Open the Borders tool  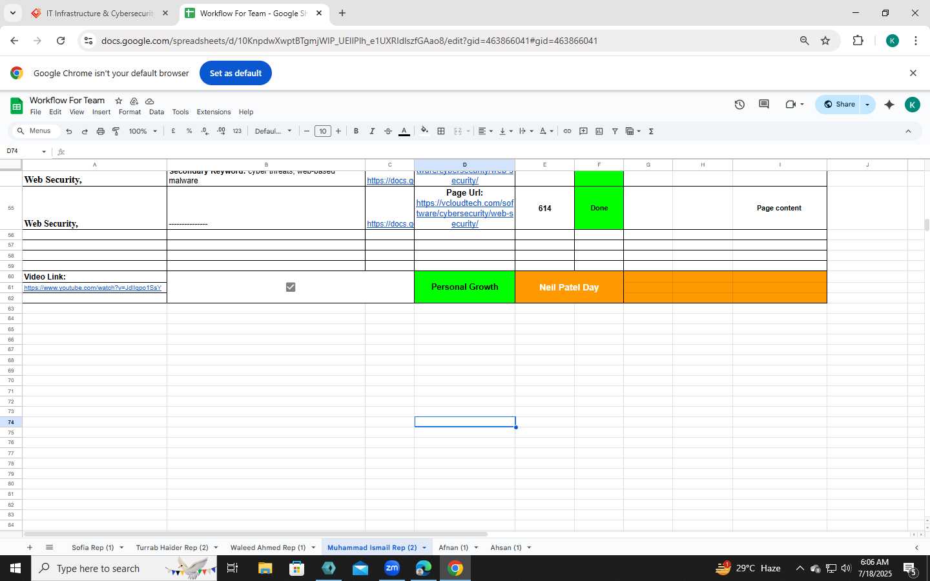pos(441,131)
